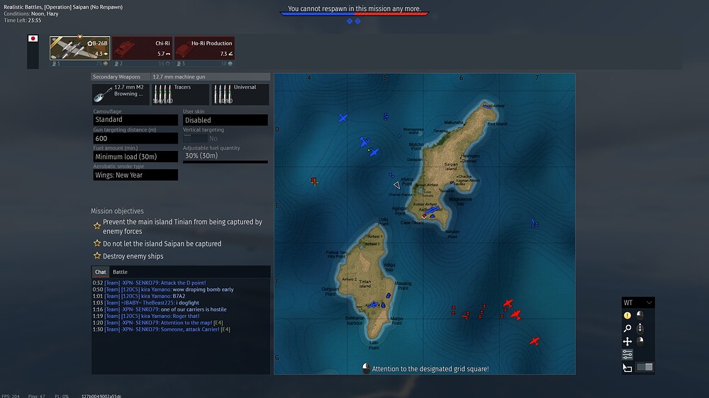Click the white player arrow on the map
The width and height of the screenshot is (709, 398).
point(396,185)
